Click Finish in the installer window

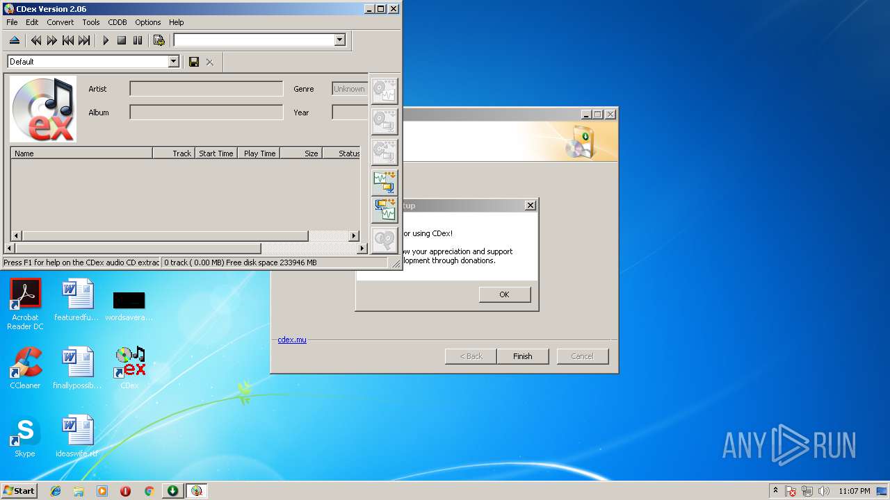[x=523, y=356]
